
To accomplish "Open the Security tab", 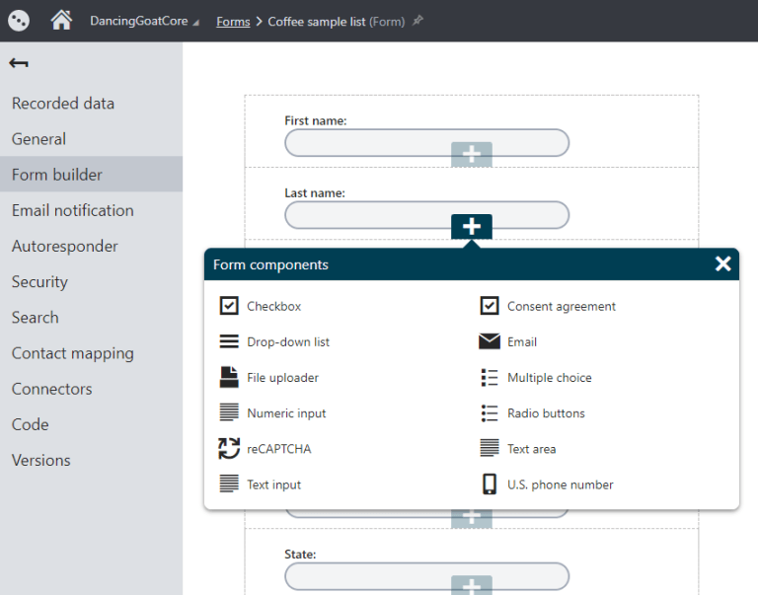I will pyautogui.click(x=92, y=282).
